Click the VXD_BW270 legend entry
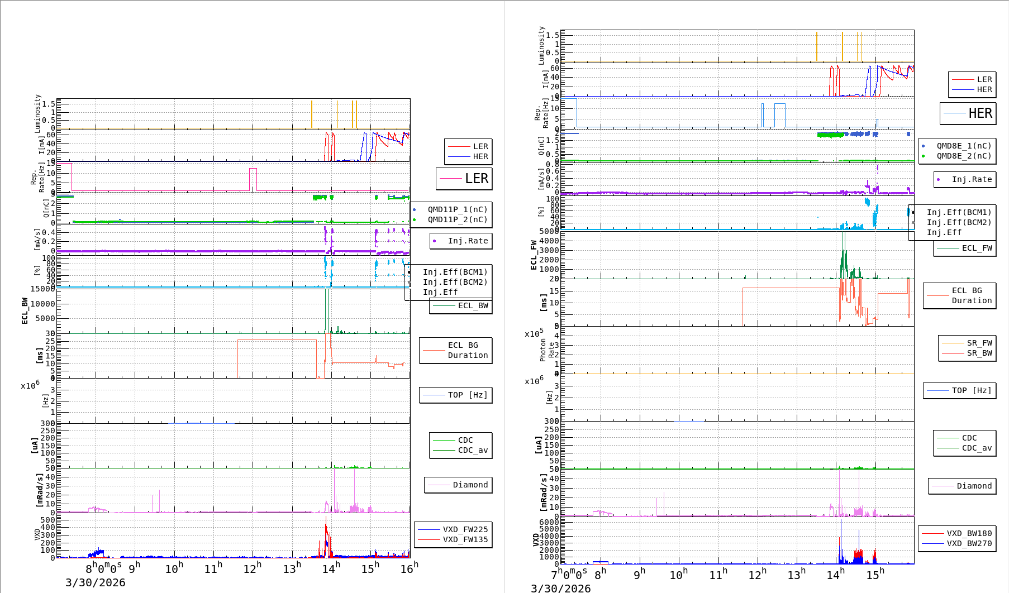Screen dimensions: 1009x593 969,543
